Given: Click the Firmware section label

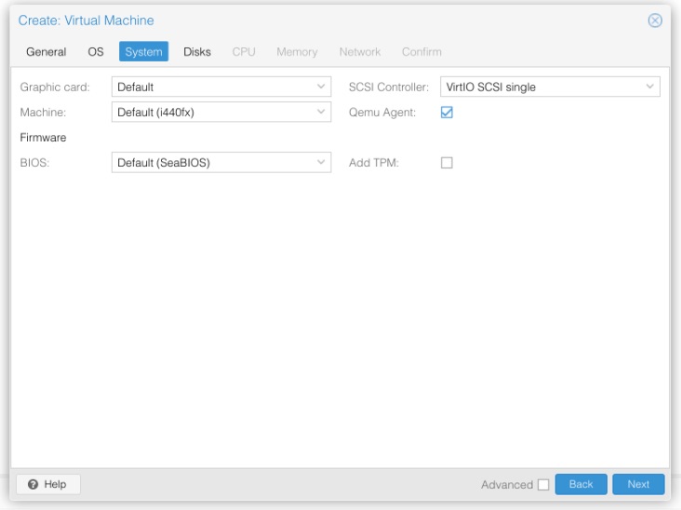Looking at the screenshot, I should 43,138.
